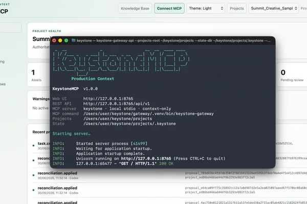Click the proposal_765d43bc4fd7 hash text

pos(246,173)
